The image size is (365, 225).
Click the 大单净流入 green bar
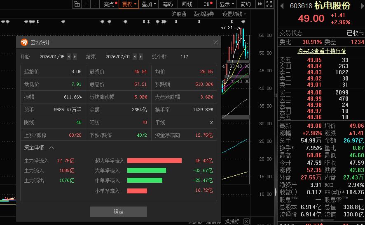click(x=147, y=170)
